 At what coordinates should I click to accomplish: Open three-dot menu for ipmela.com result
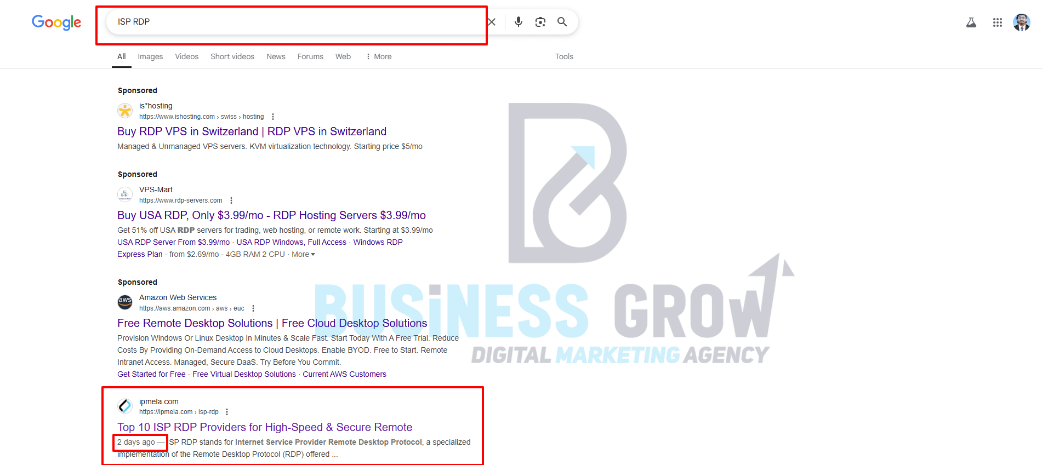click(x=227, y=412)
